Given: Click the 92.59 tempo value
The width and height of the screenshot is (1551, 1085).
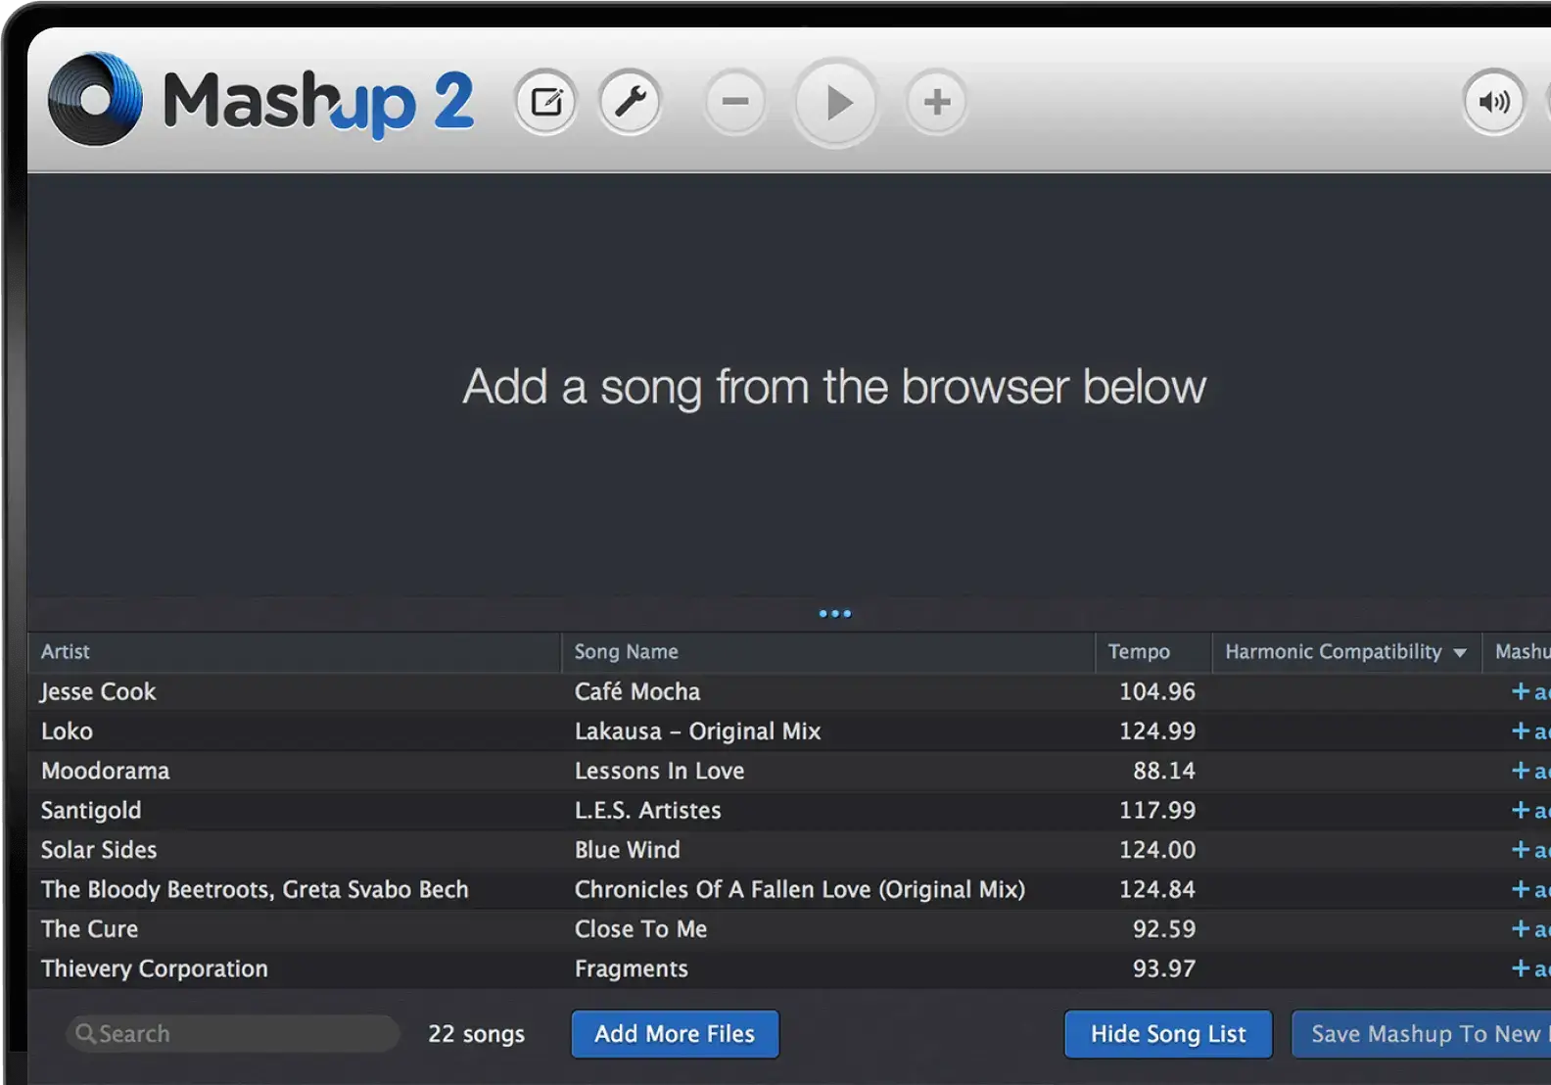Looking at the screenshot, I should click(x=1164, y=929).
